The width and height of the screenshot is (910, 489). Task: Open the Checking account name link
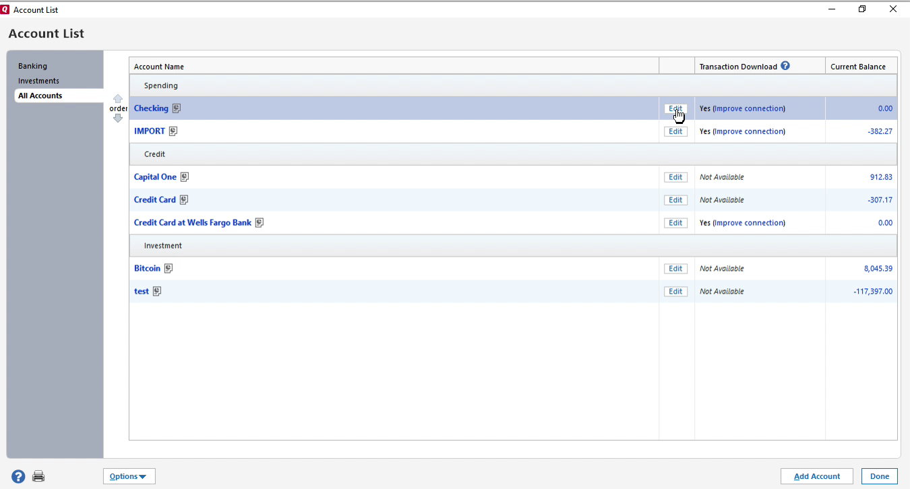coord(151,108)
